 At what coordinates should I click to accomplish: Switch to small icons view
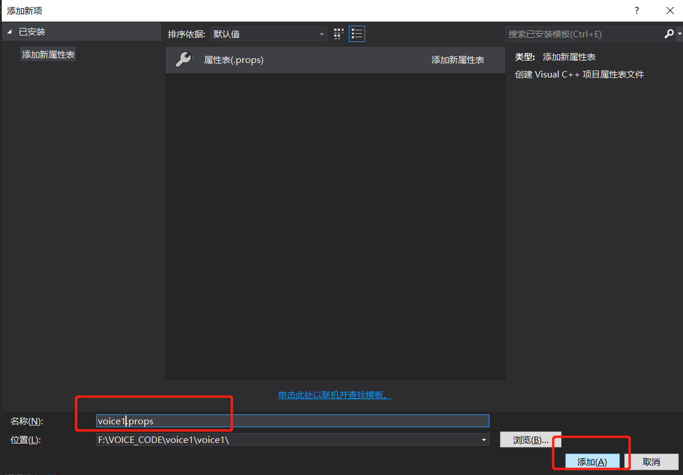(x=338, y=34)
